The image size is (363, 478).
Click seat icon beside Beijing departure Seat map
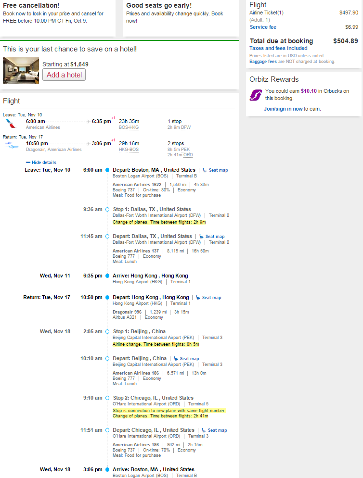(x=176, y=359)
